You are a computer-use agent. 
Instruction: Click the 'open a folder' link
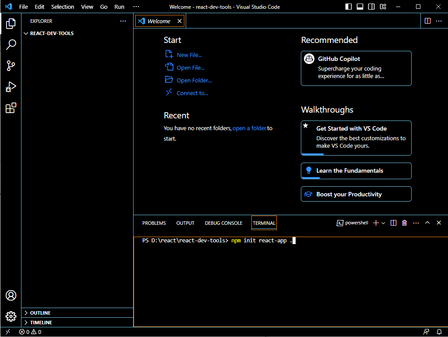(250, 128)
